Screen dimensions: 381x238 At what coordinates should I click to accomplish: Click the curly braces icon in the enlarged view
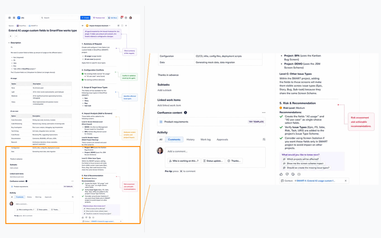(x=299, y=174)
